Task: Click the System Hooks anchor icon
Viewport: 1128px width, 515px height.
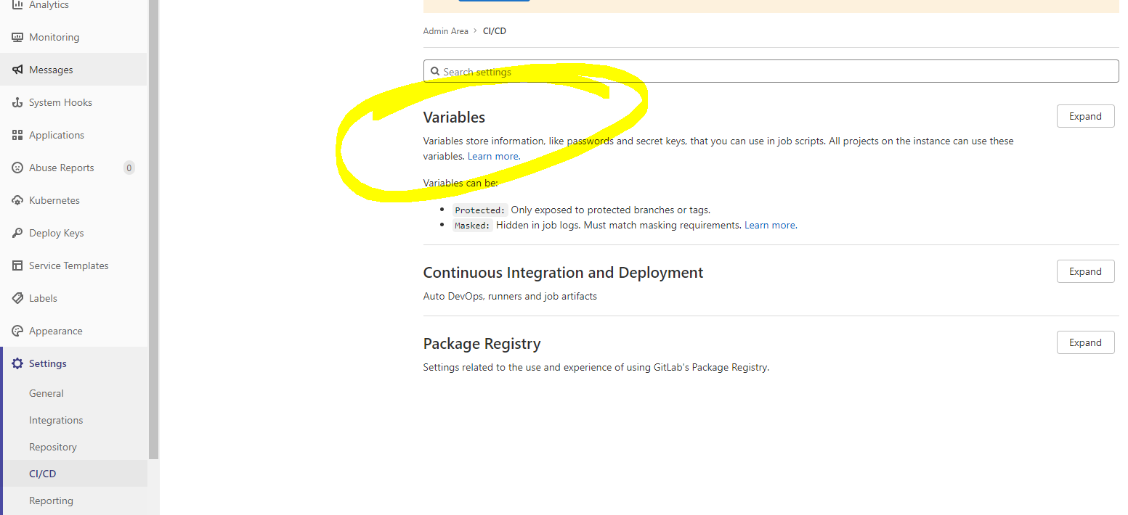Action: tap(17, 102)
